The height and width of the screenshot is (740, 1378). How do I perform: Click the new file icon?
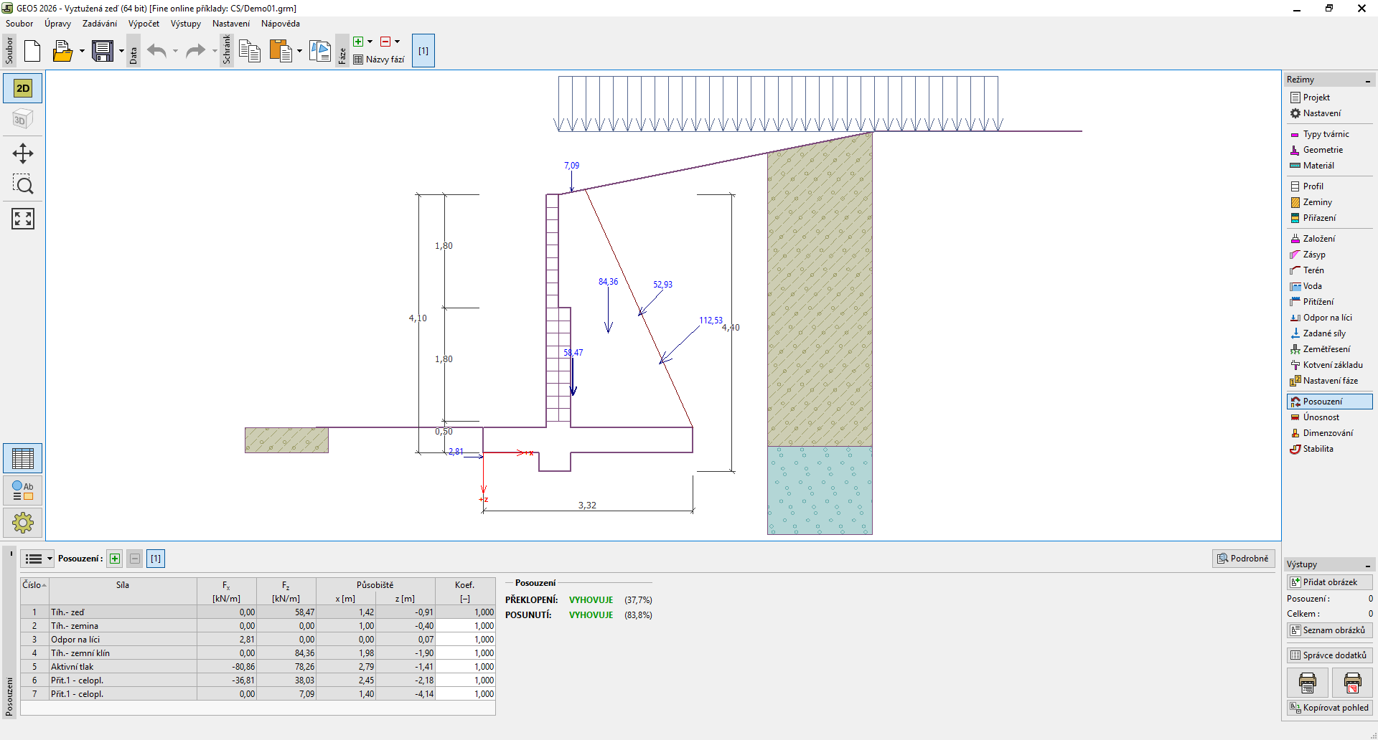32,51
